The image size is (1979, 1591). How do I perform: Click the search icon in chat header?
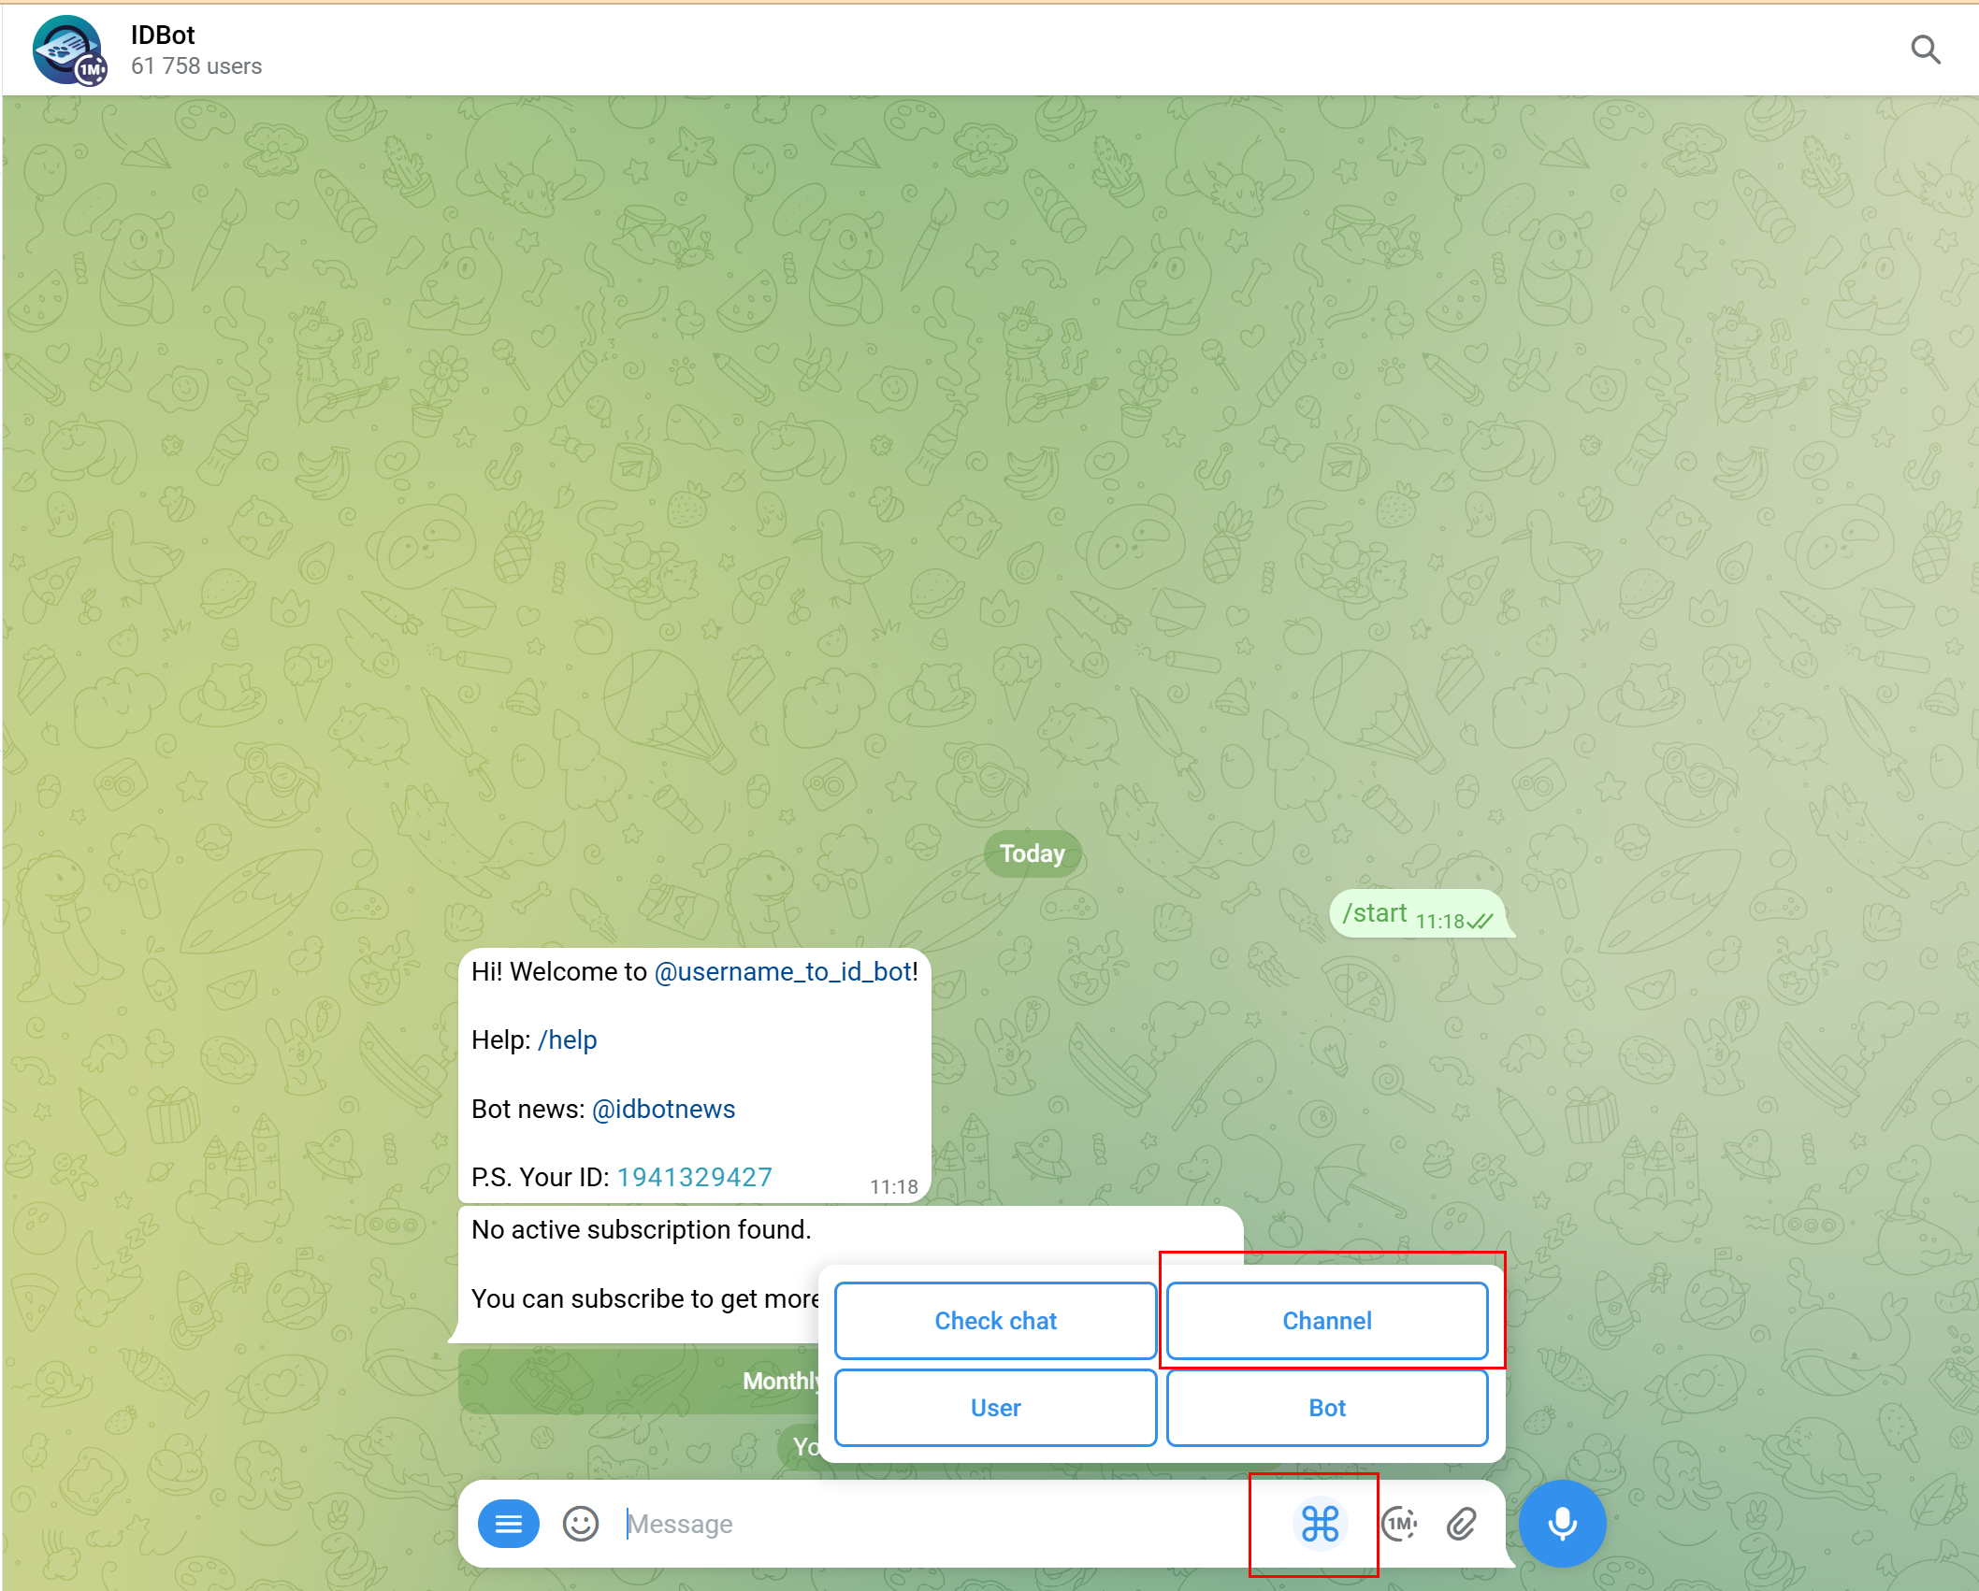(x=1925, y=50)
